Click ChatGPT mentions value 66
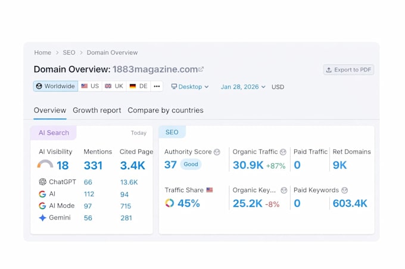Image resolution: width=405 pixels, height=269 pixels. tap(88, 182)
